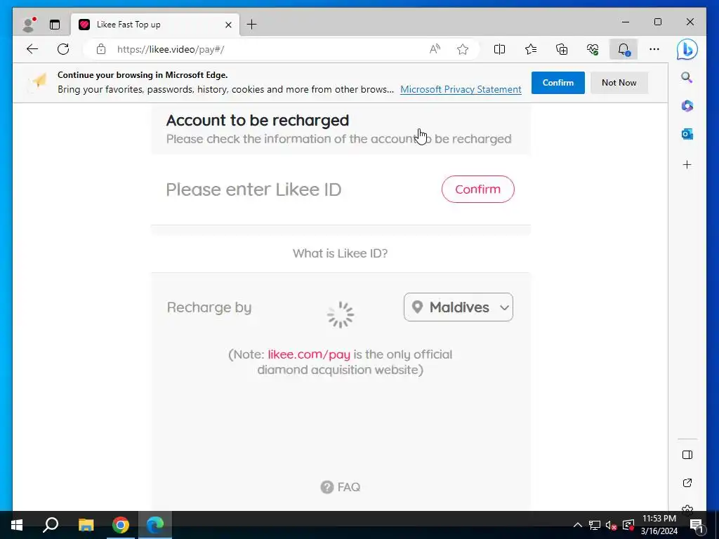
Task: Open the Bing Copilot sidebar button
Action: click(x=687, y=50)
